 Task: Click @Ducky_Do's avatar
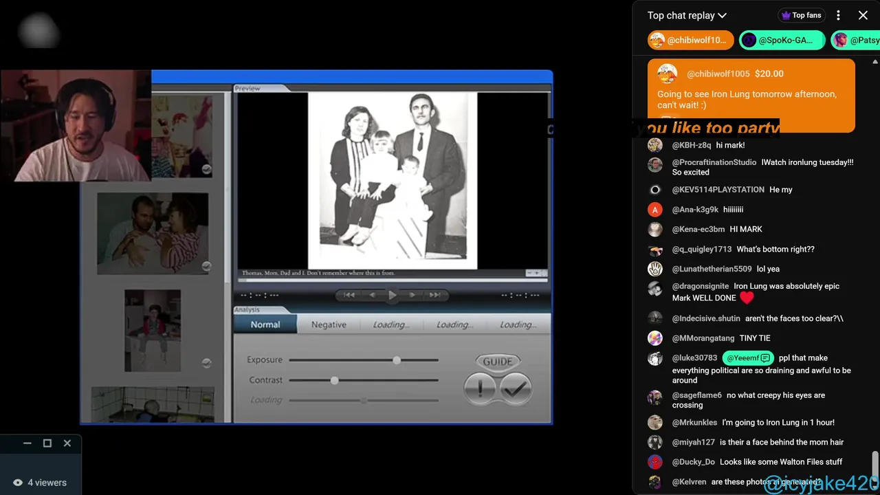point(655,462)
